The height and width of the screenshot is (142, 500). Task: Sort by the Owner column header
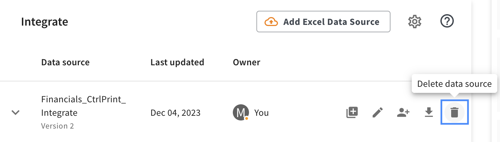pos(247,62)
